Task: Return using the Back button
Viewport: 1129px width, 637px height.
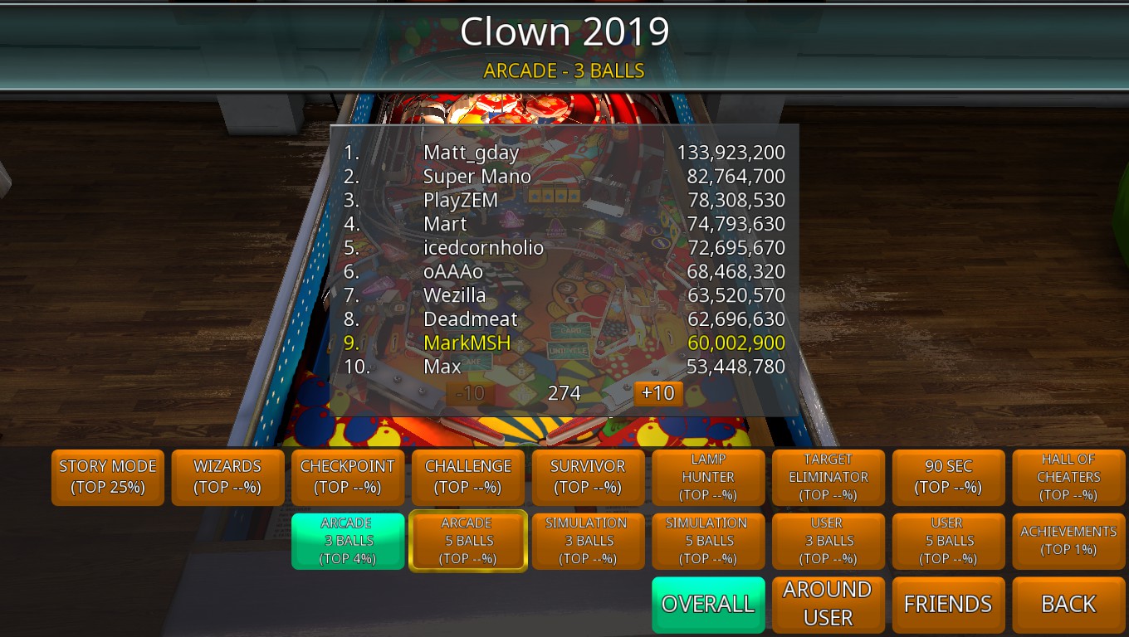Action: (1069, 605)
